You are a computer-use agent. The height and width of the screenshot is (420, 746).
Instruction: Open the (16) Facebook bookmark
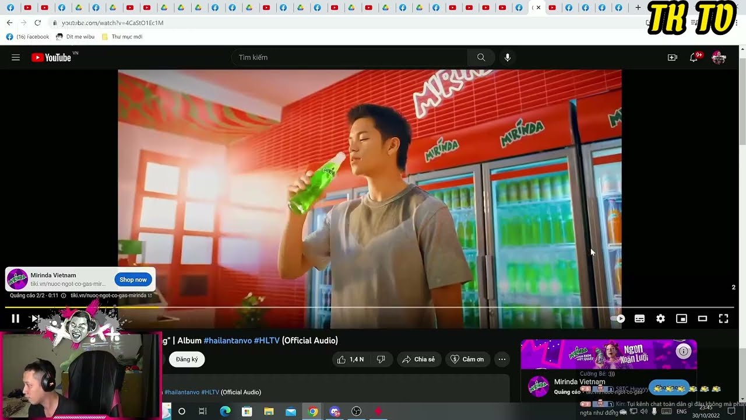pos(28,37)
